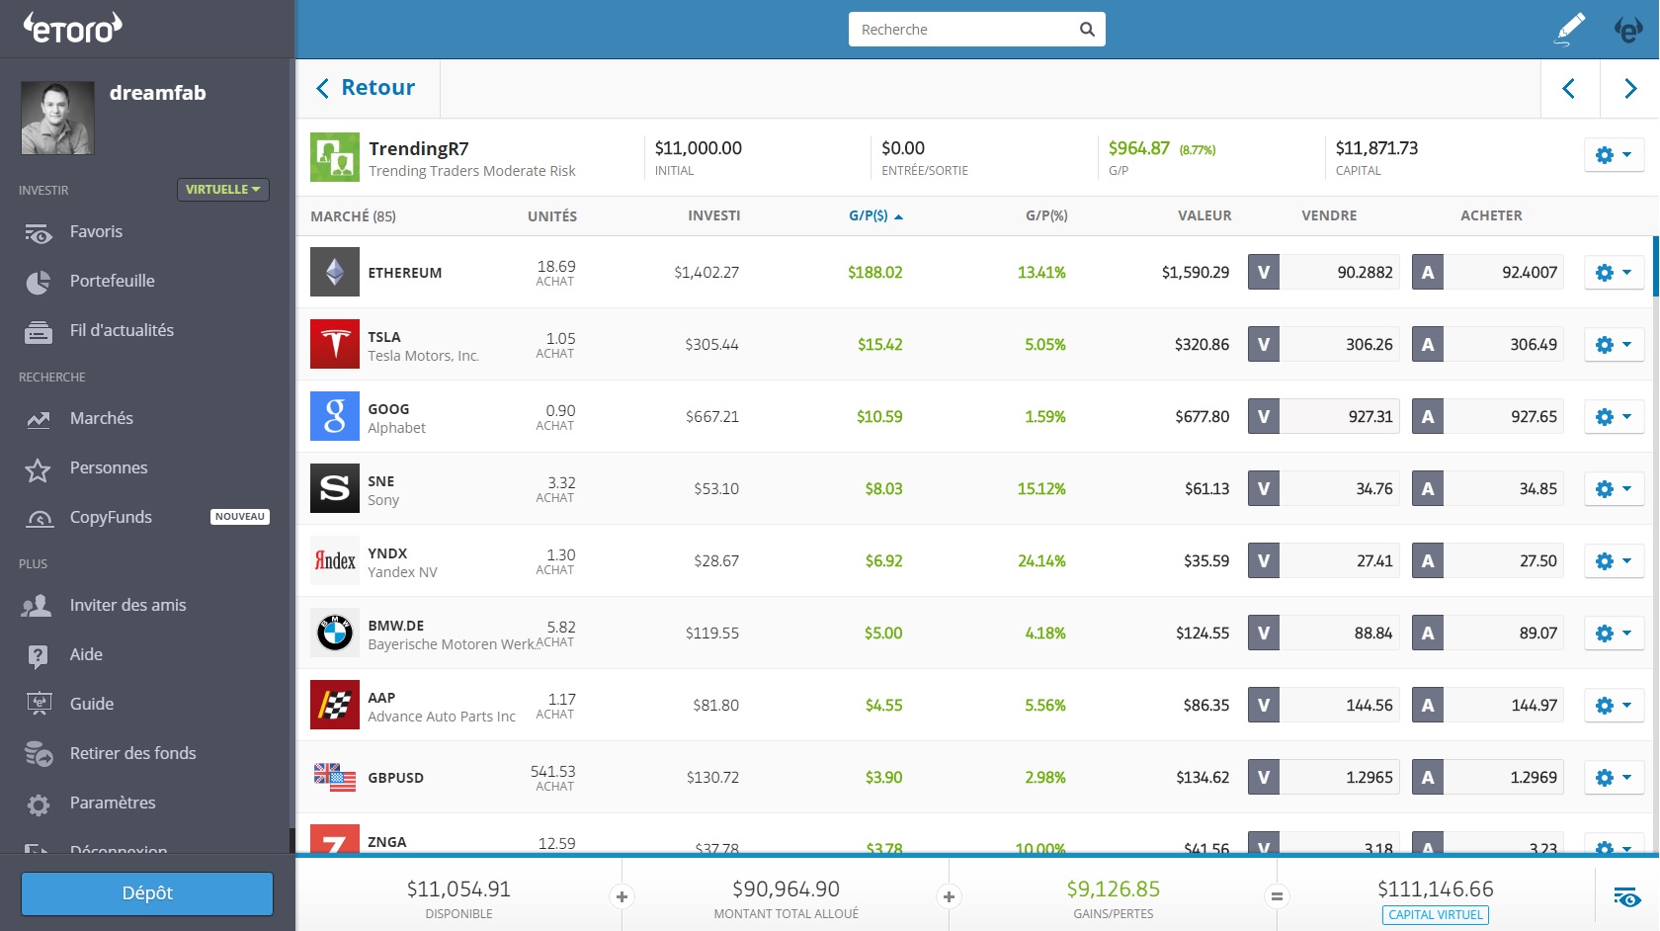Click the Recherche search field
Screen dimensions: 1660x931
(963, 30)
